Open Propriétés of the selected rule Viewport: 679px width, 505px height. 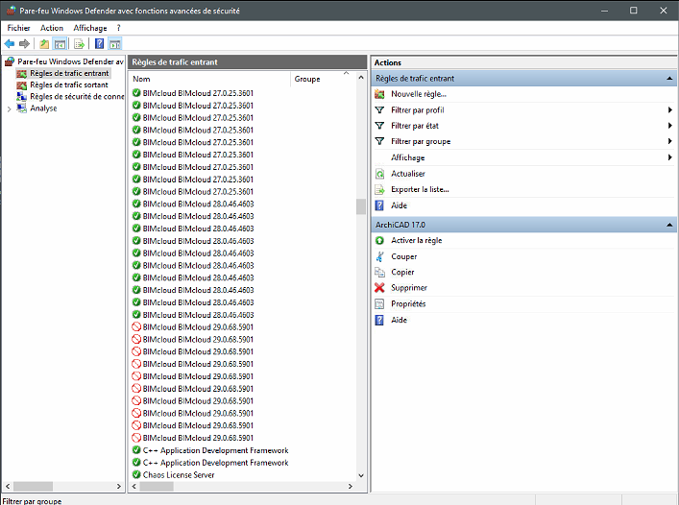[x=408, y=304]
